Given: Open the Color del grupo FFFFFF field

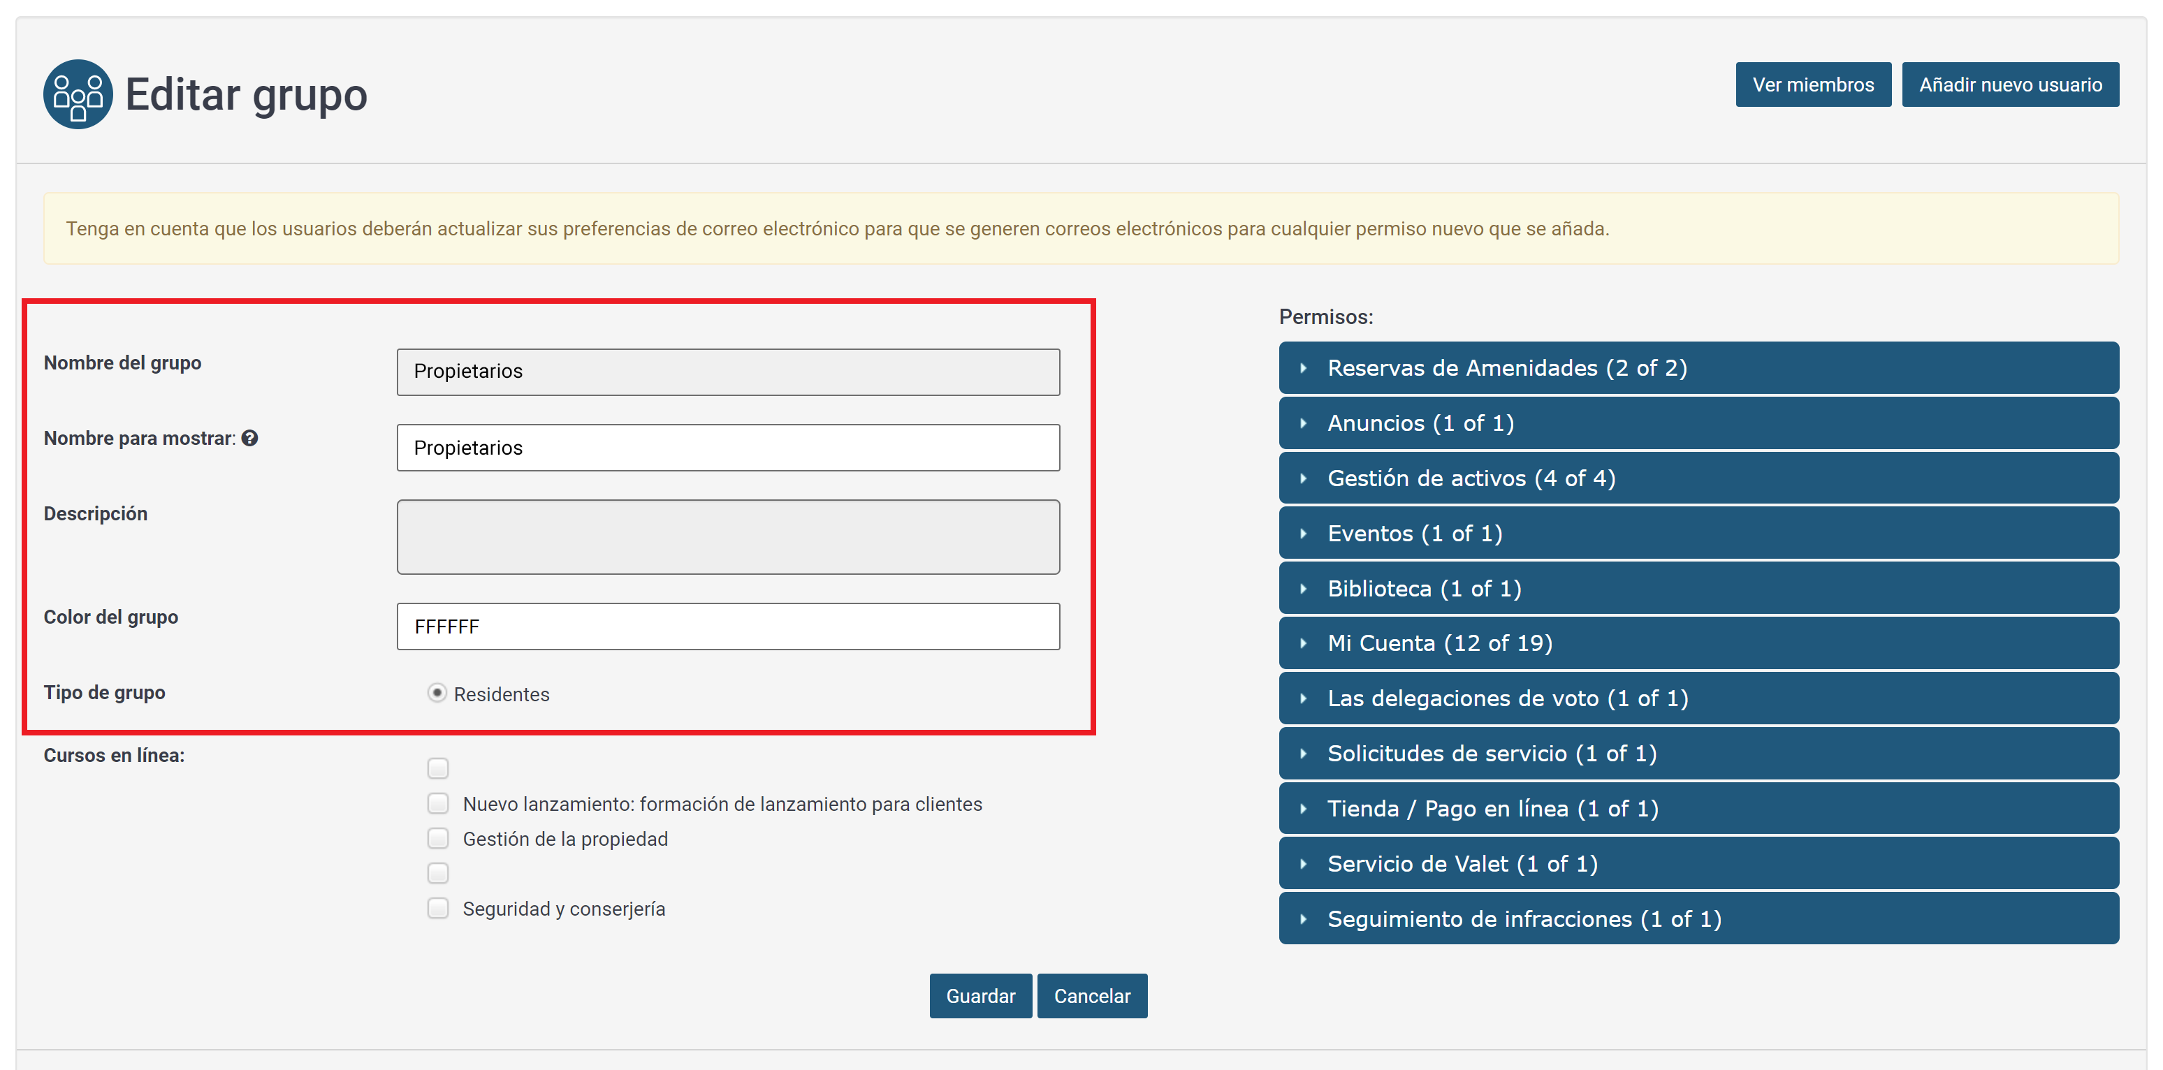Looking at the screenshot, I should 728,626.
